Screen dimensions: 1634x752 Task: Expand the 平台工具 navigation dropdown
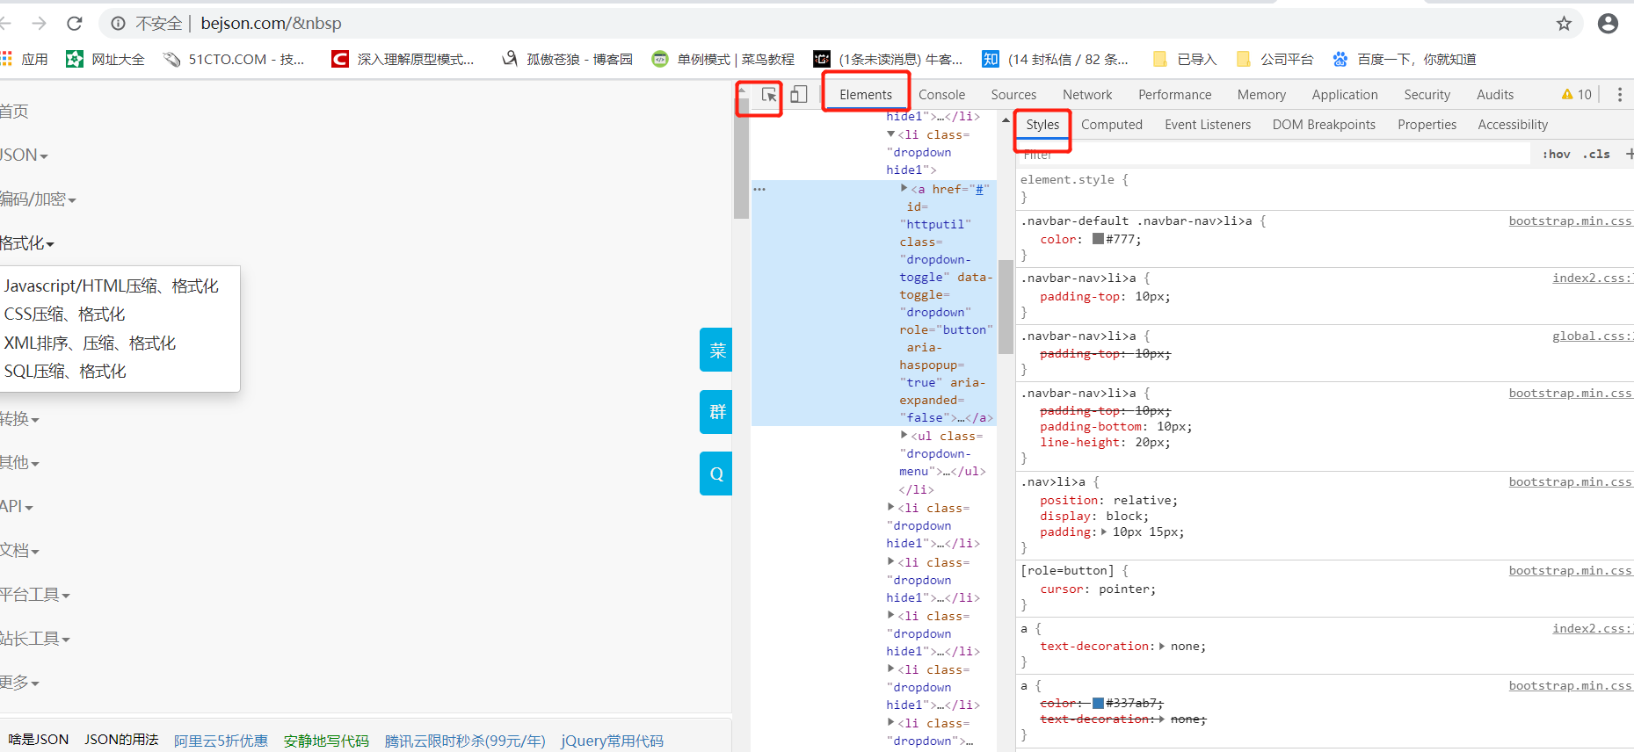point(35,595)
